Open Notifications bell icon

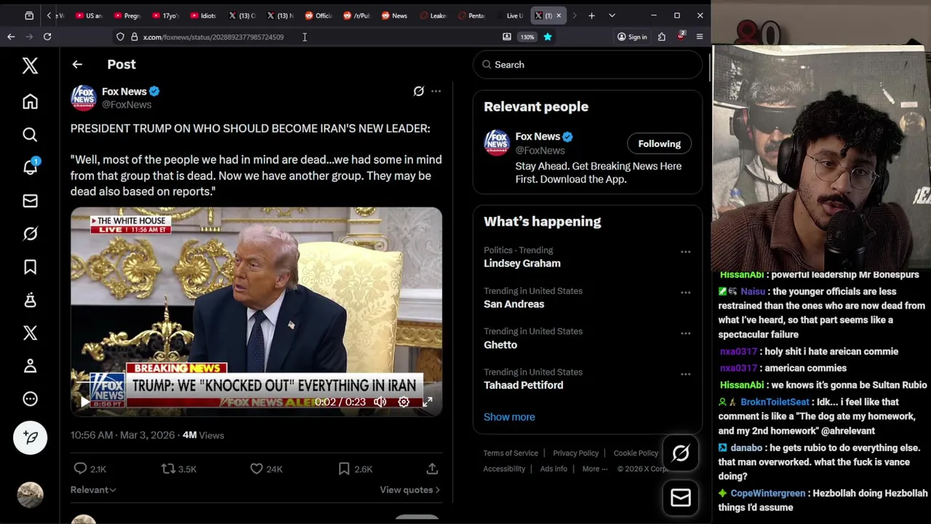pos(30,167)
